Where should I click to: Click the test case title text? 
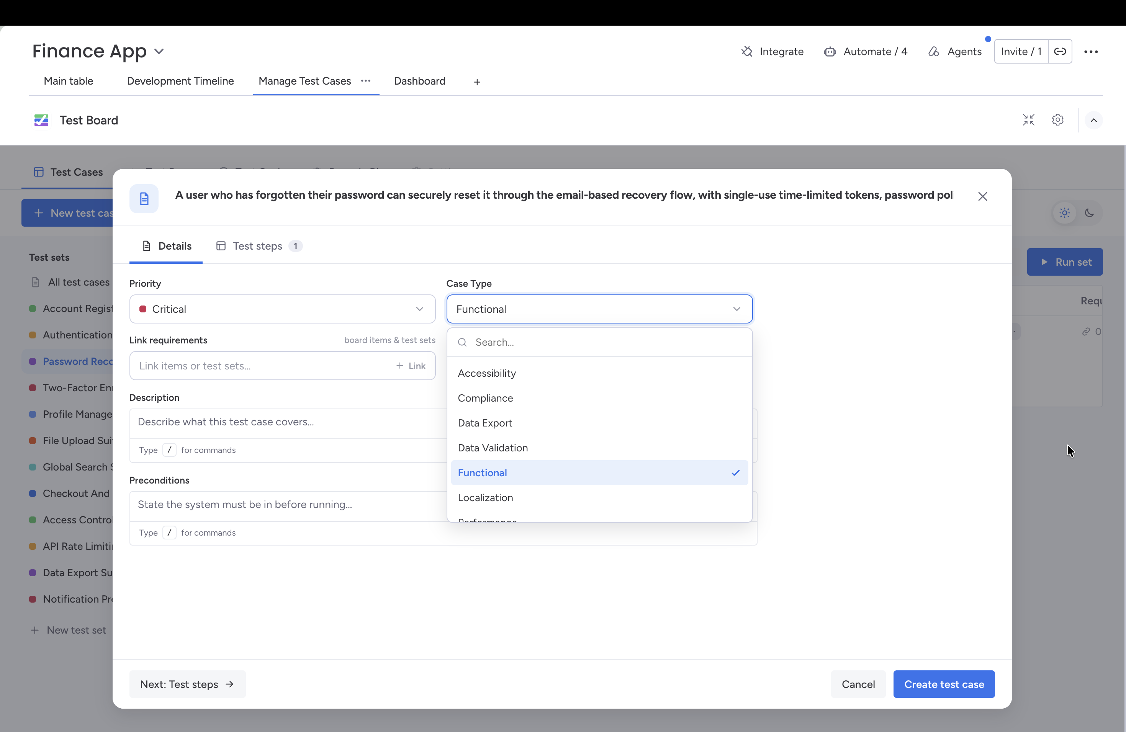click(563, 195)
